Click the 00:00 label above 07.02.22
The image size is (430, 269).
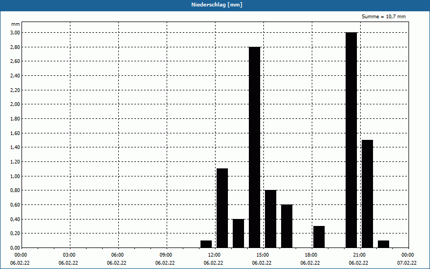coord(408,255)
